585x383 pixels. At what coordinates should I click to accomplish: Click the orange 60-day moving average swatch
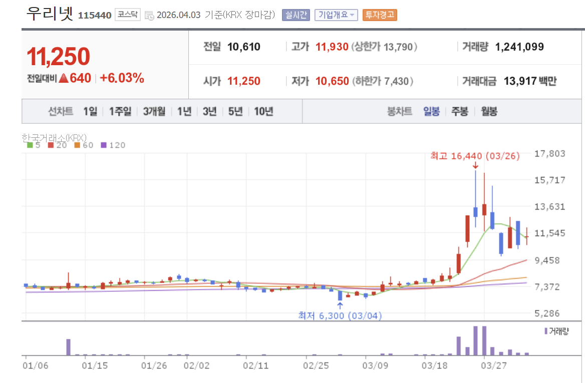pos(77,145)
